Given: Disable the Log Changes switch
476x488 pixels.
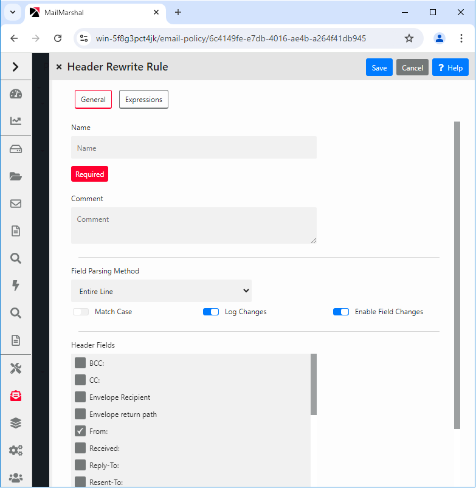Looking at the screenshot, I should [x=211, y=312].
